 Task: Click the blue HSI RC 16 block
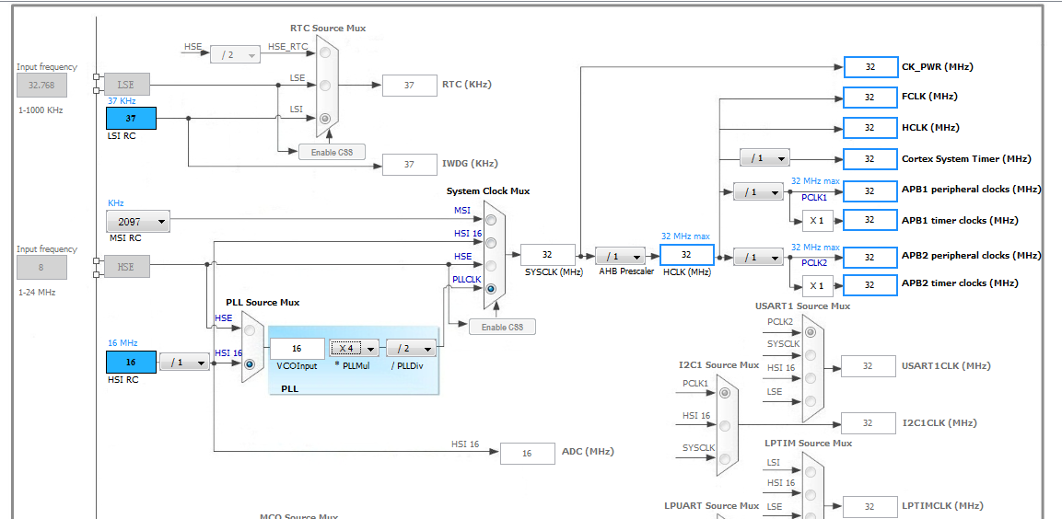[131, 363]
